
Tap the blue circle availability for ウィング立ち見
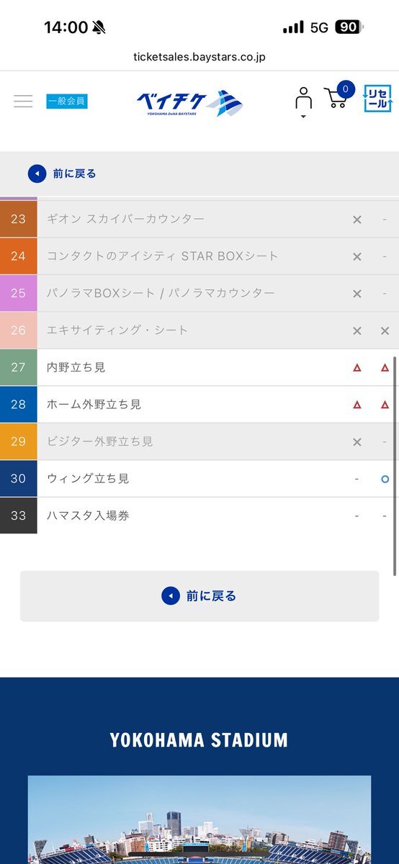(385, 479)
